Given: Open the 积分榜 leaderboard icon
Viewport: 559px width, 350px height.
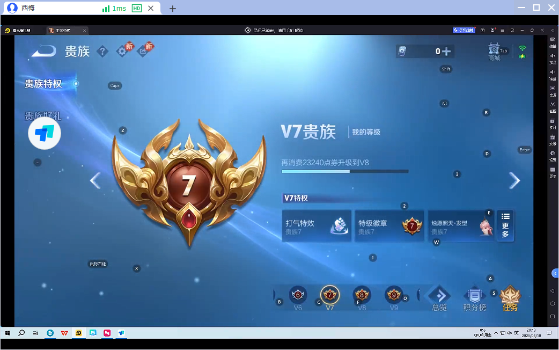Looking at the screenshot, I should (x=475, y=295).
